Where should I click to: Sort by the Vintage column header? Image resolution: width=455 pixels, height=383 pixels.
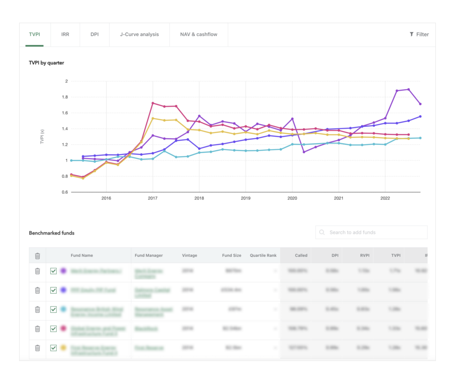(189, 255)
